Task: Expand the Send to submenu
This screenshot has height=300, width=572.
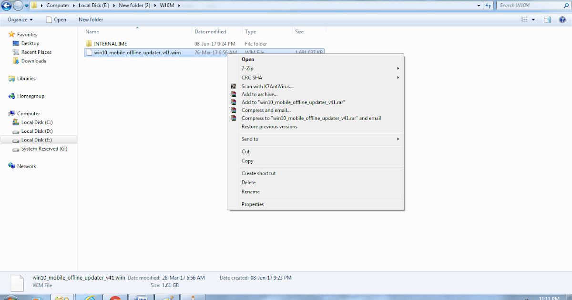Action: 315,139
